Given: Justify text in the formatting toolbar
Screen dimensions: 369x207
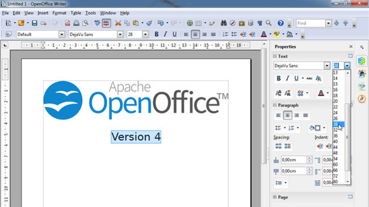Looking at the screenshot, I should (x=213, y=34).
